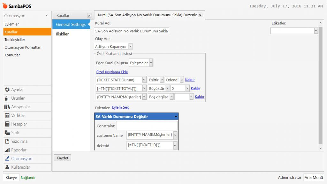The width and height of the screenshot is (327, 184).
Task: Select Tetikleyiciler in the Otomasyon menu
Action: coord(15,40)
